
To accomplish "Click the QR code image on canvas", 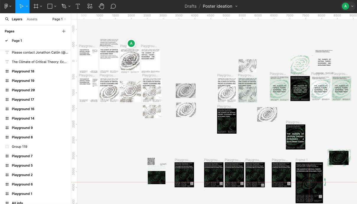I will [x=151, y=161].
